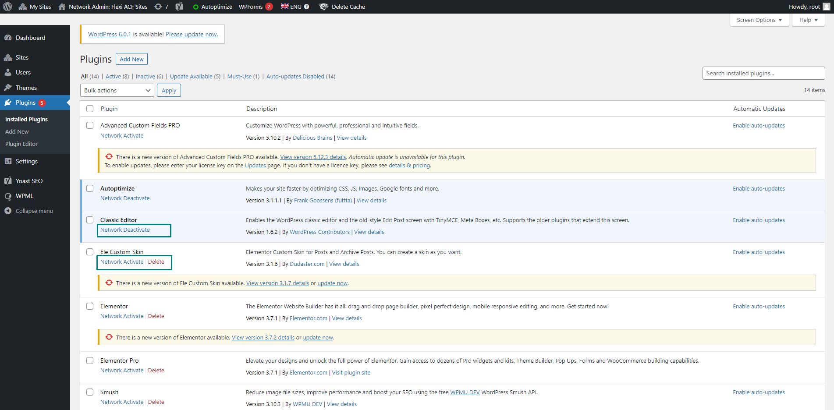Click the Add New button beside Plugins

pos(131,59)
